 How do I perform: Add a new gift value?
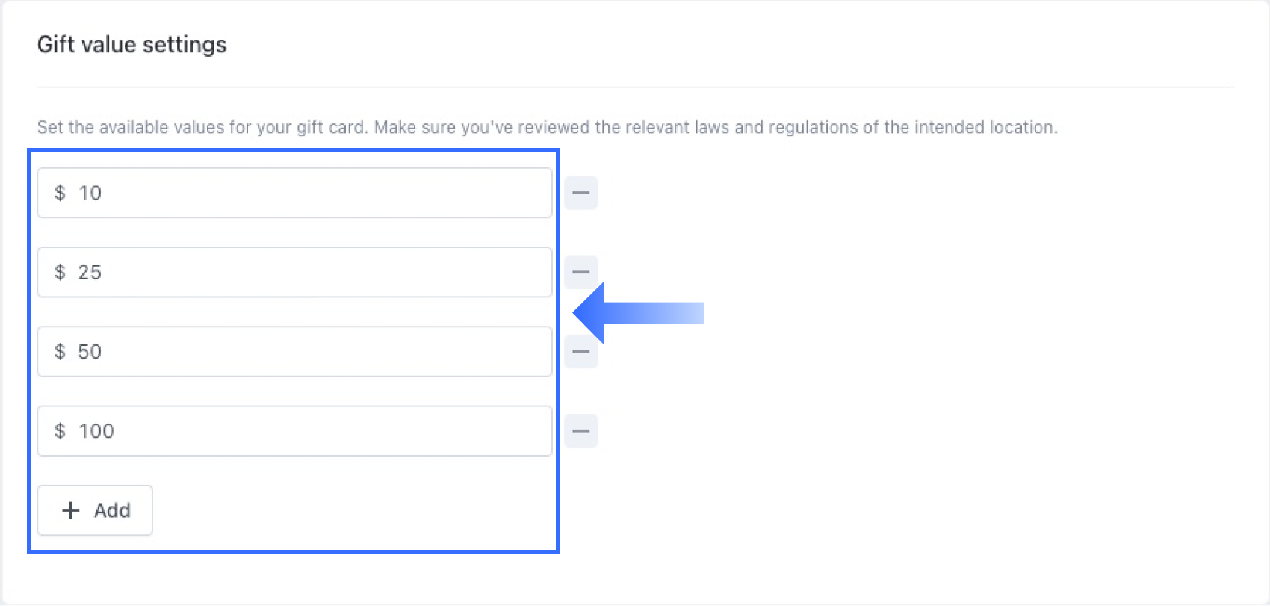pyautogui.click(x=95, y=510)
